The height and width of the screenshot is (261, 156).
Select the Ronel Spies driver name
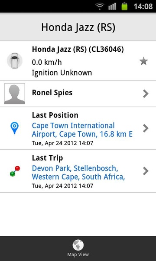[x=52, y=93]
